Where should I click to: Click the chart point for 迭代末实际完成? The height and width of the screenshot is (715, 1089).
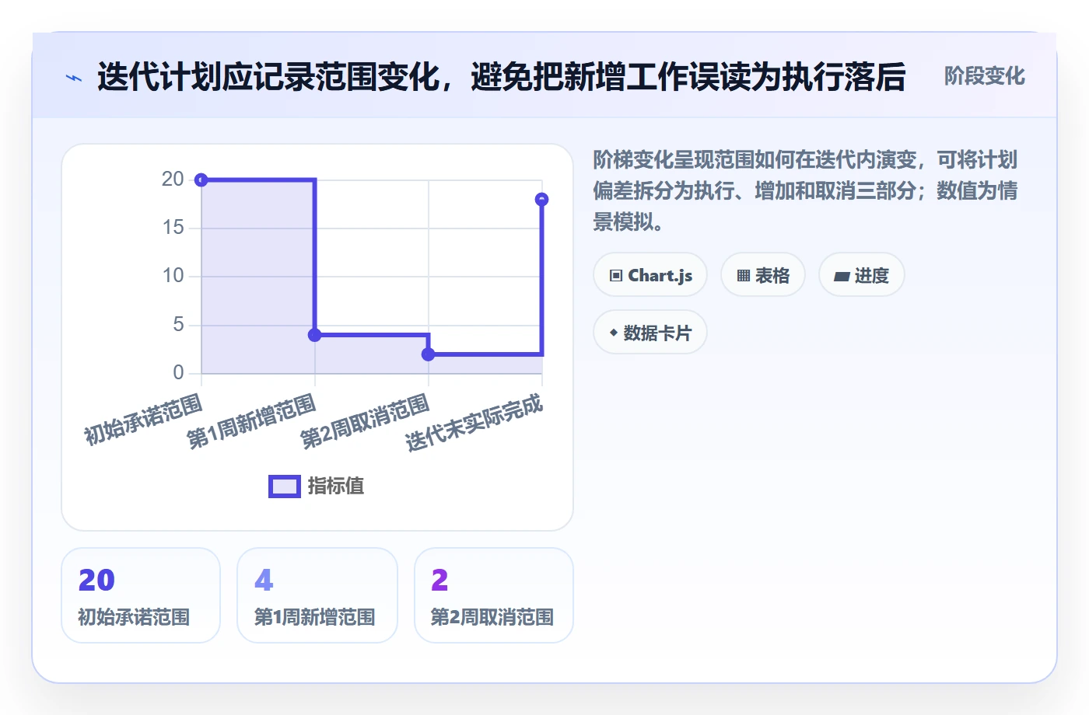coord(542,200)
